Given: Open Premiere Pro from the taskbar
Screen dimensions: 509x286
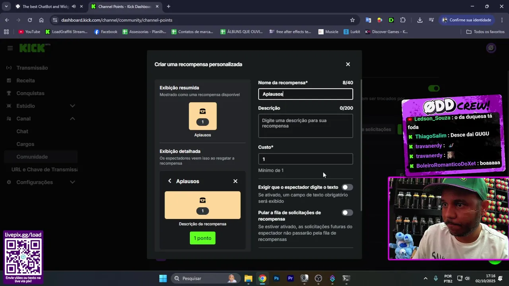Looking at the screenshot, I should point(290,278).
